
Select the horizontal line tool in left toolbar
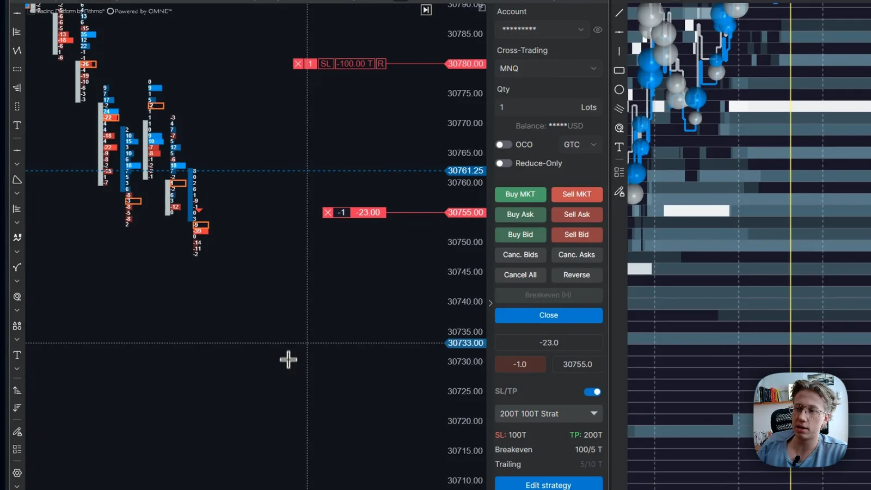(17, 150)
